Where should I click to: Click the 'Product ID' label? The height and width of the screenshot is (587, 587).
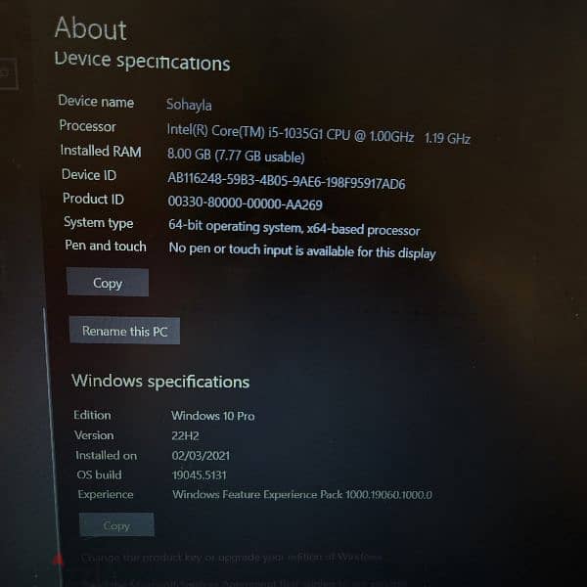93,199
